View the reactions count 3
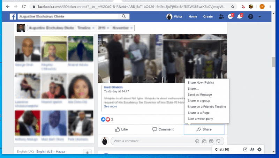This screenshot has height=158, width=279. (x=112, y=119)
